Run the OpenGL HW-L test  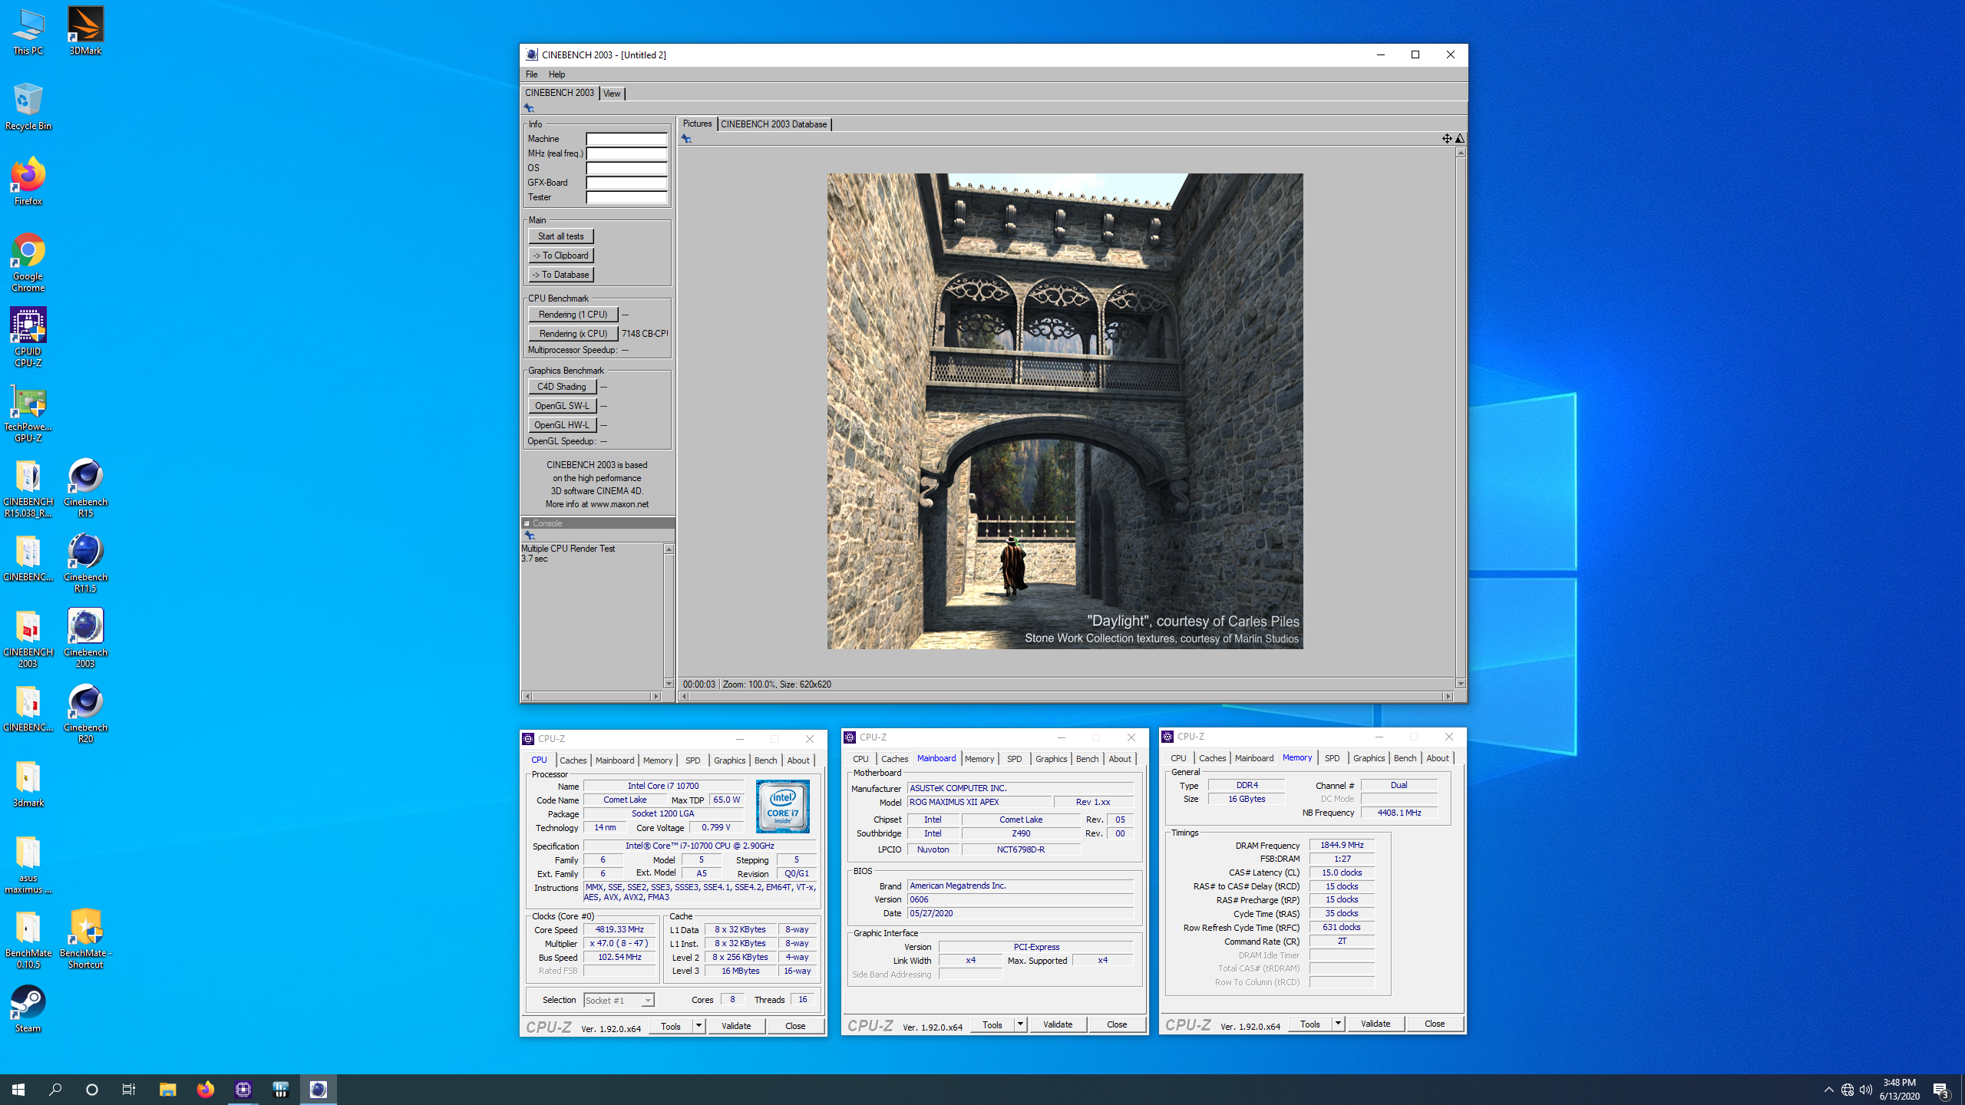562,425
